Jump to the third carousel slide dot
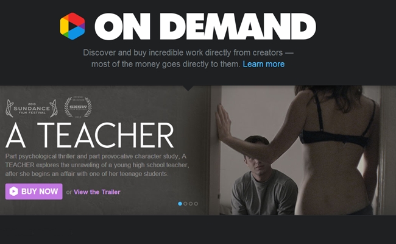Screen dimensions: 396x244 (191, 204)
